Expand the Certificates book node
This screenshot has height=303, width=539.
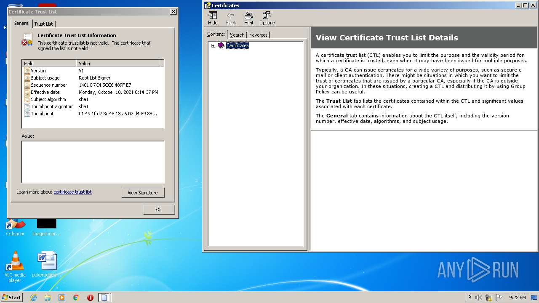213,45
